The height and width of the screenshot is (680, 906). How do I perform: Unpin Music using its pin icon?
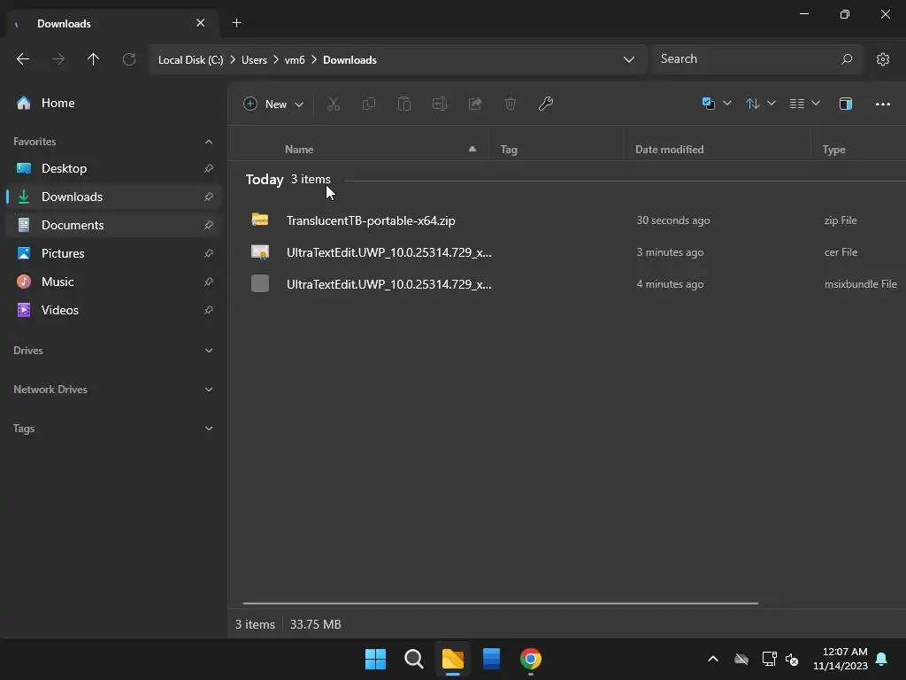coord(209,282)
